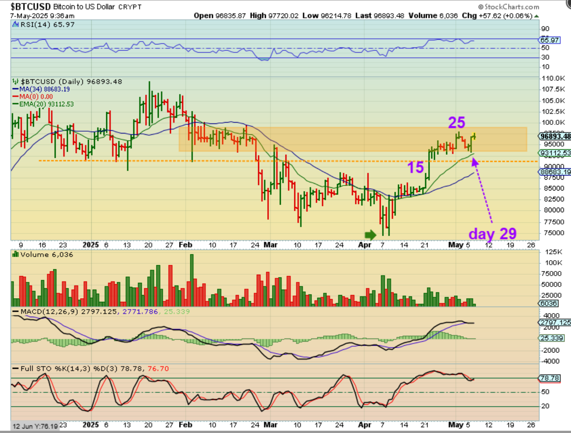Click the 65.97 RSI axis value tag
Viewport: 571px width, 433px height.
pyautogui.click(x=550, y=40)
